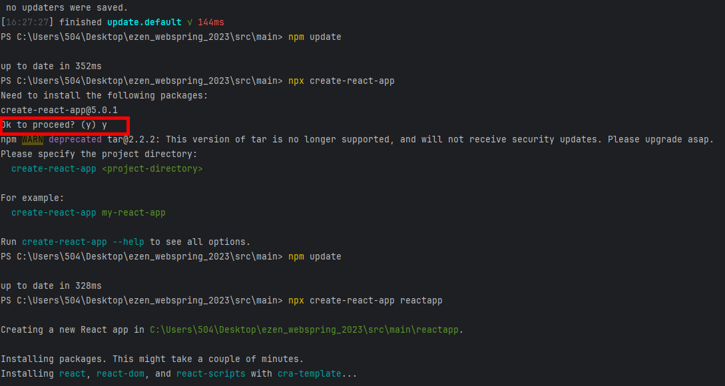
Task: Click the first 'npm update' command
Action: coord(315,37)
